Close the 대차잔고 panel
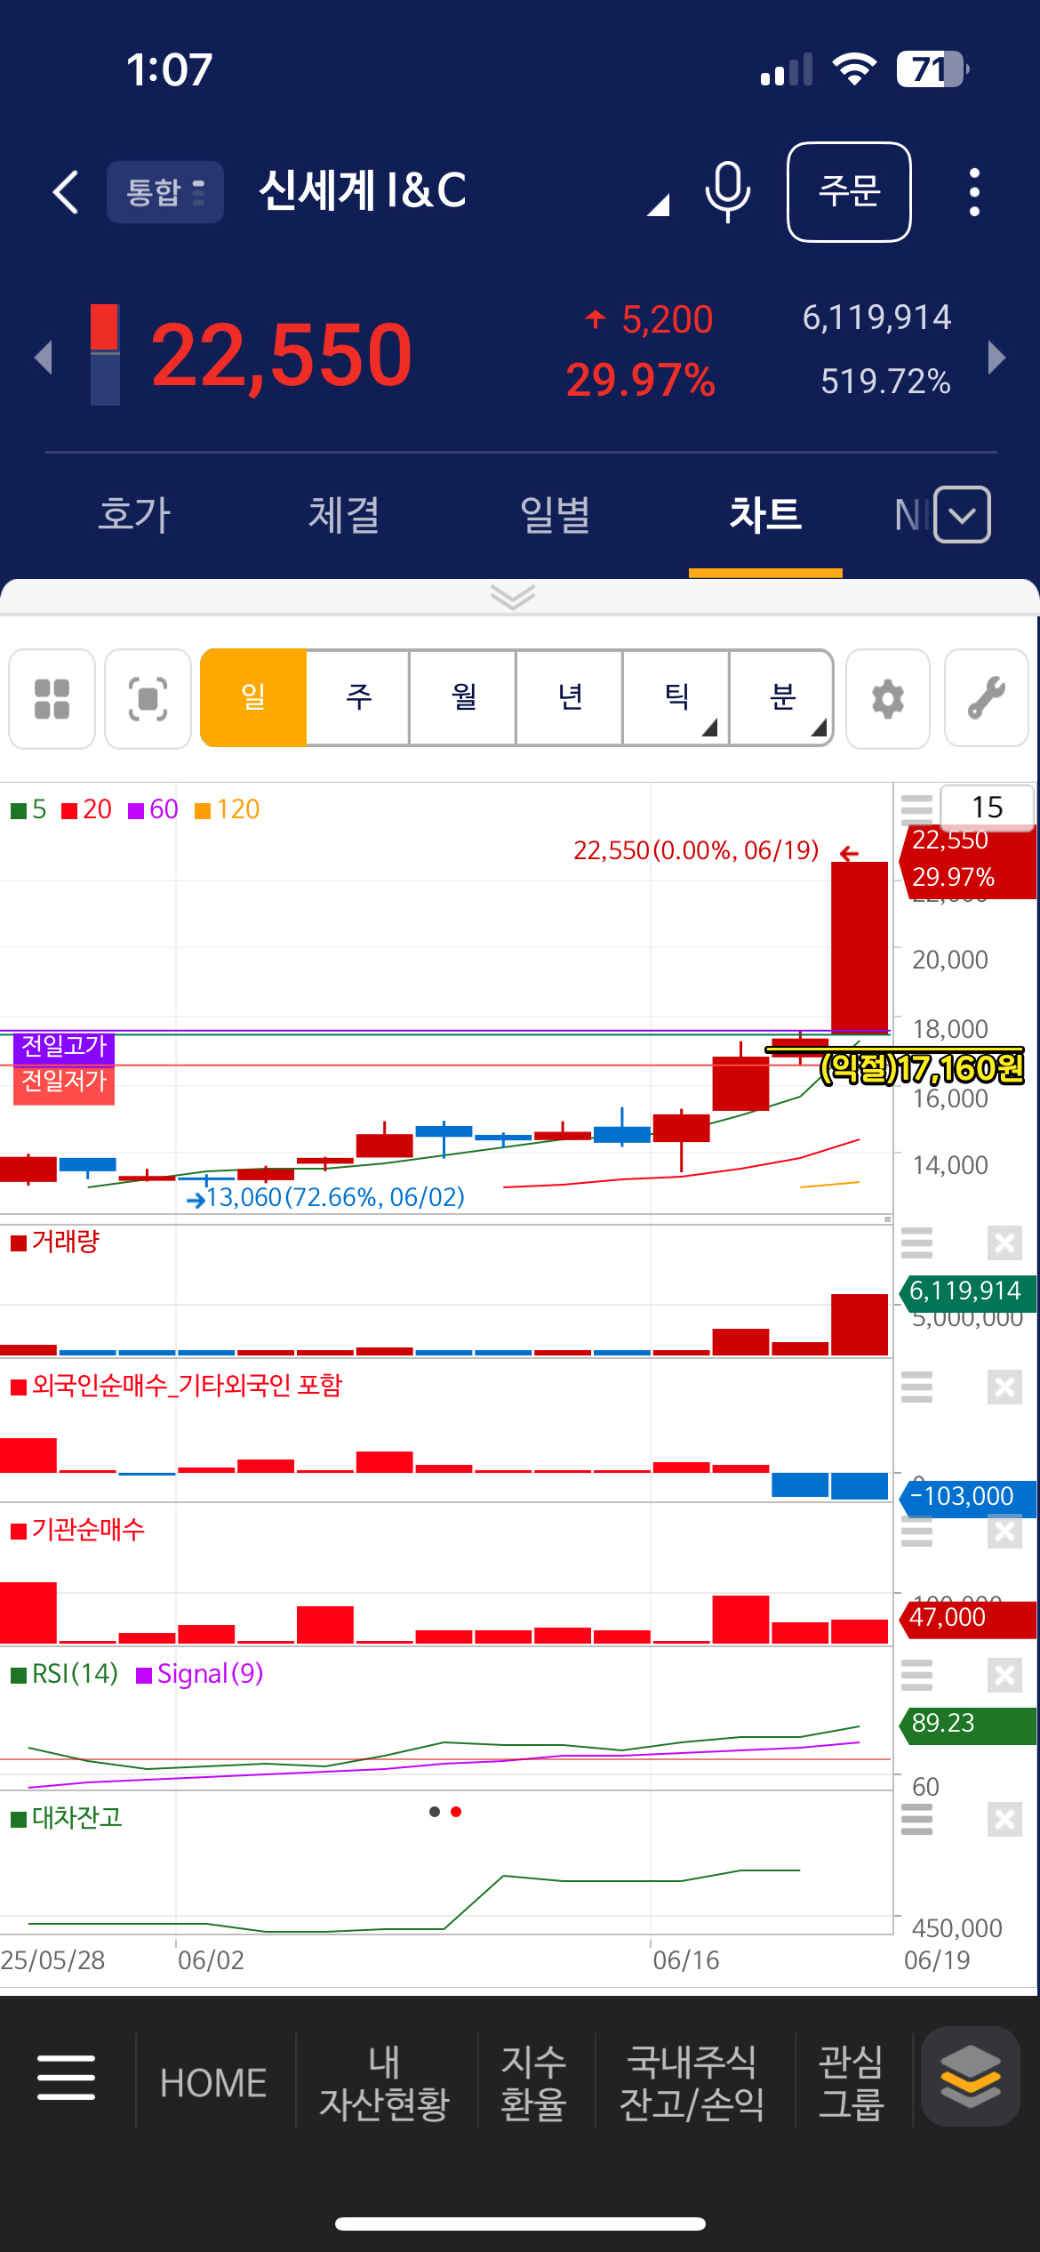1040x2252 pixels. point(1004,1820)
